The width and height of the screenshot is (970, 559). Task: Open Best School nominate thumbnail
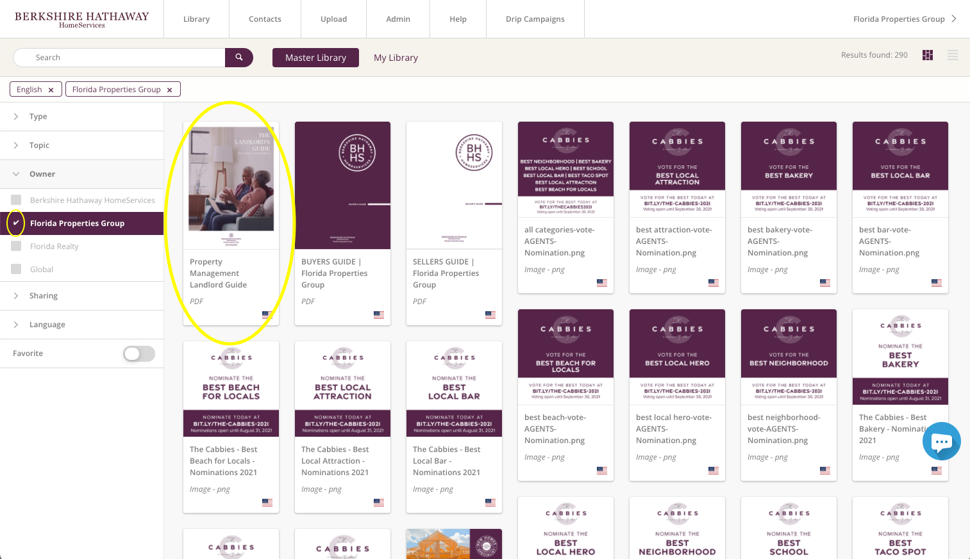coord(789,528)
